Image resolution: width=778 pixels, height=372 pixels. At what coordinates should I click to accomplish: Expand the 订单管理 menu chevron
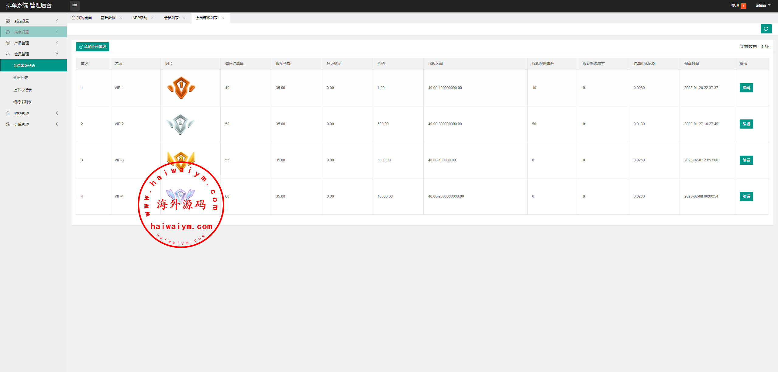coord(57,124)
